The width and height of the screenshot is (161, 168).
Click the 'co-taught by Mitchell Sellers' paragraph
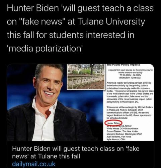pos(130,113)
